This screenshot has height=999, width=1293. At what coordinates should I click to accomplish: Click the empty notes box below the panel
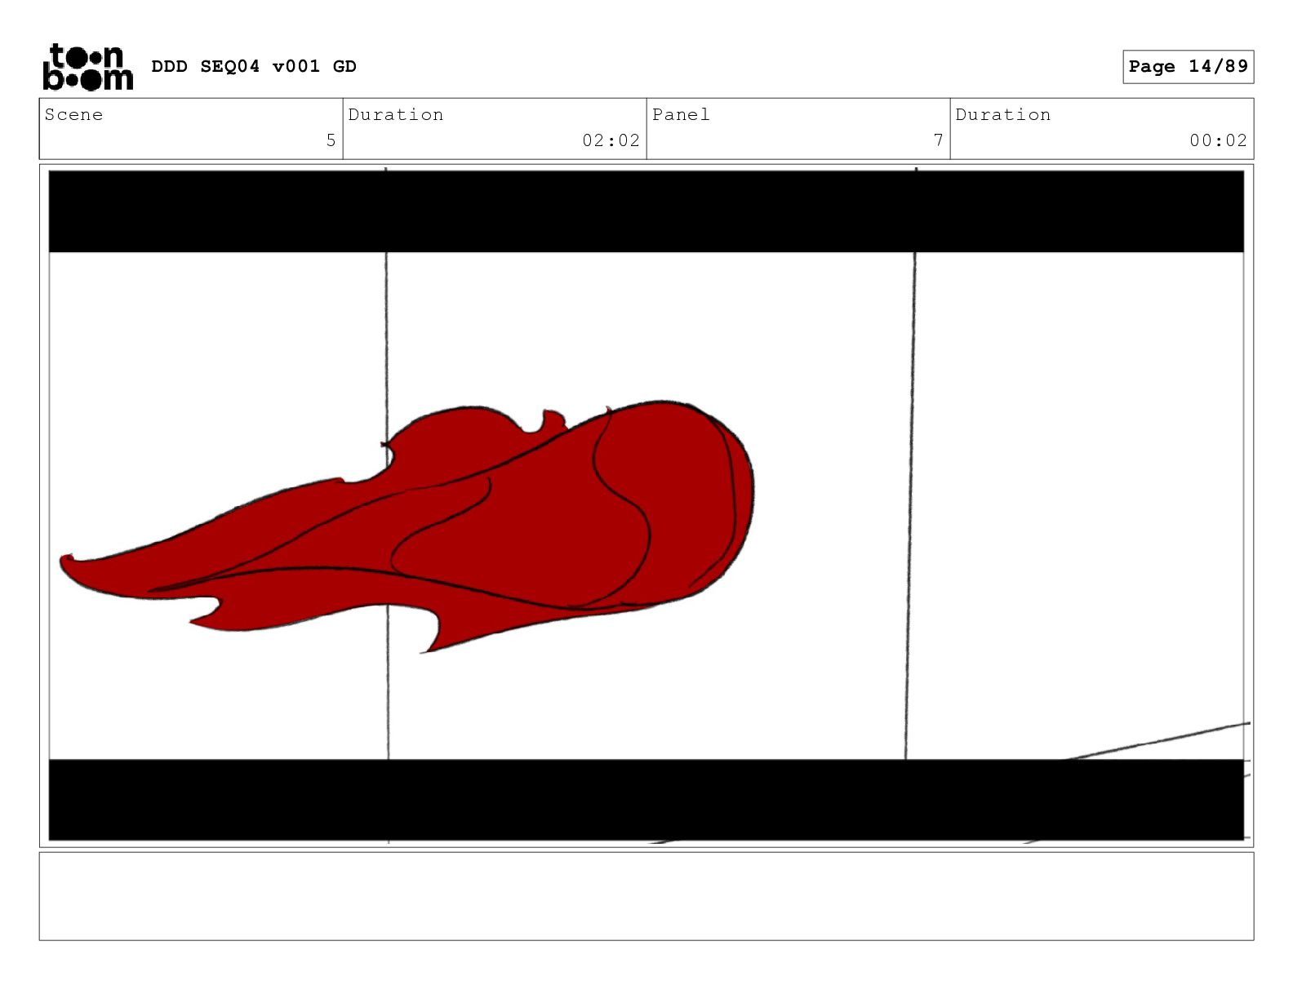[x=646, y=896]
